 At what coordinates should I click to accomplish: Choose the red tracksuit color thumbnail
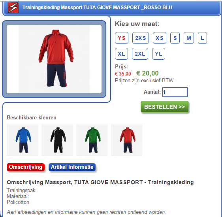pyautogui.click(x=127, y=140)
